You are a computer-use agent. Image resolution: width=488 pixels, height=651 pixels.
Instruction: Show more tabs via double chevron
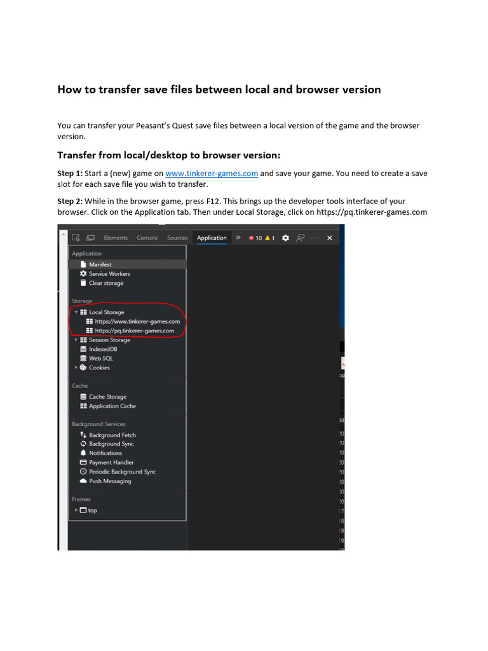(x=238, y=238)
